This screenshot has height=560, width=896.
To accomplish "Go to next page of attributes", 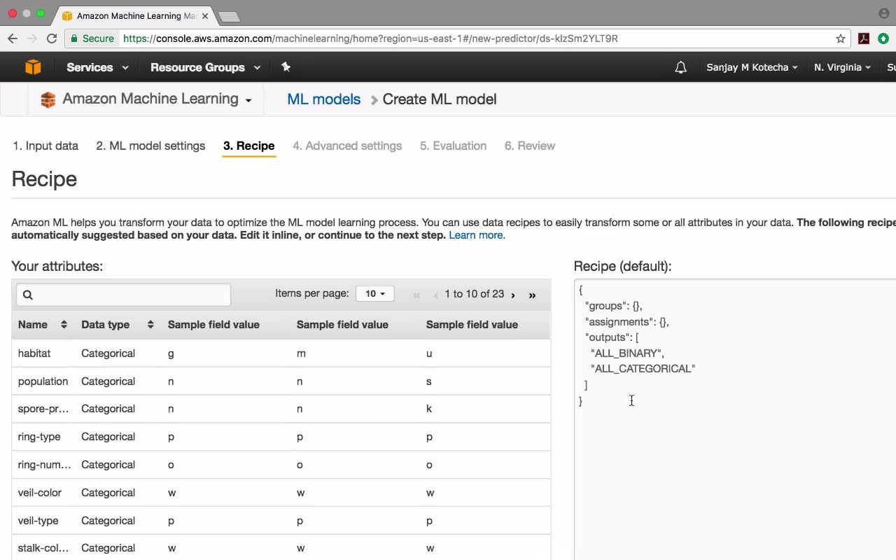I will 513,295.
